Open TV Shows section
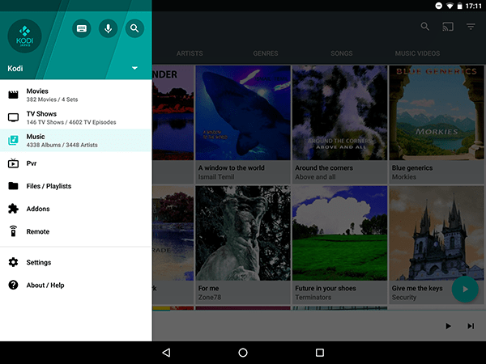Viewport: 486px width, 364px height. coord(76,117)
